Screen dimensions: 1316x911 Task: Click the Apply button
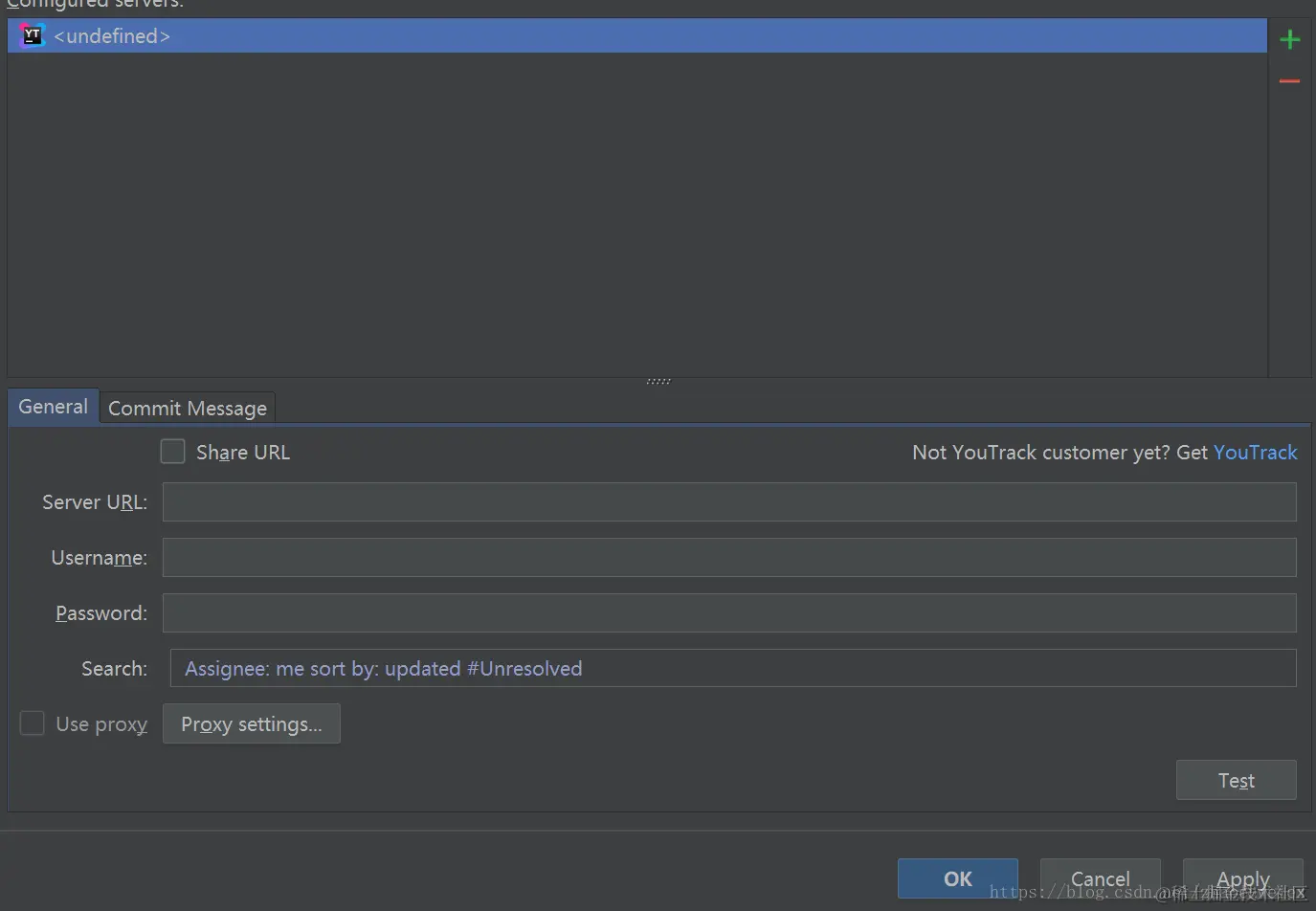(x=1242, y=878)
